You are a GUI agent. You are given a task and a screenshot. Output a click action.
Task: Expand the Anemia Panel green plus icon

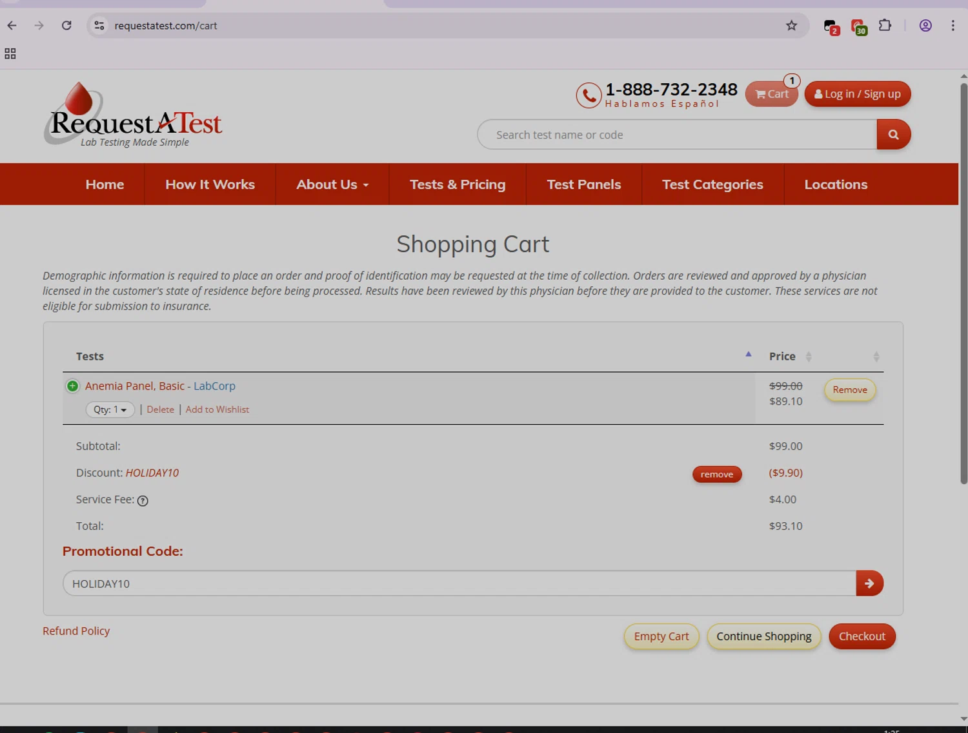72,386
